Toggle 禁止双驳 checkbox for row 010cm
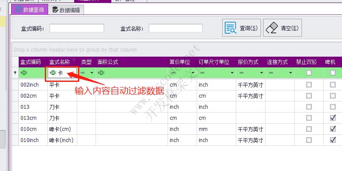This screenshot has height=171, width=342. coord(309,129)
